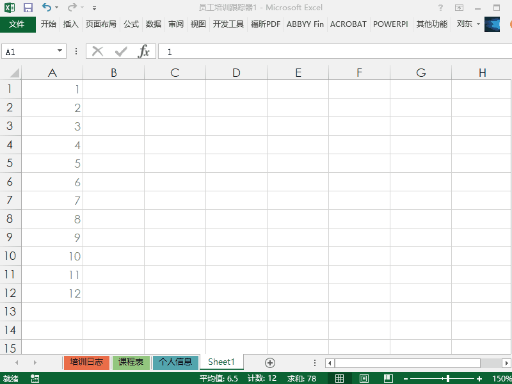
Task: Click the Enter checkmark in formula bar
Action: (x=121, y=52)
